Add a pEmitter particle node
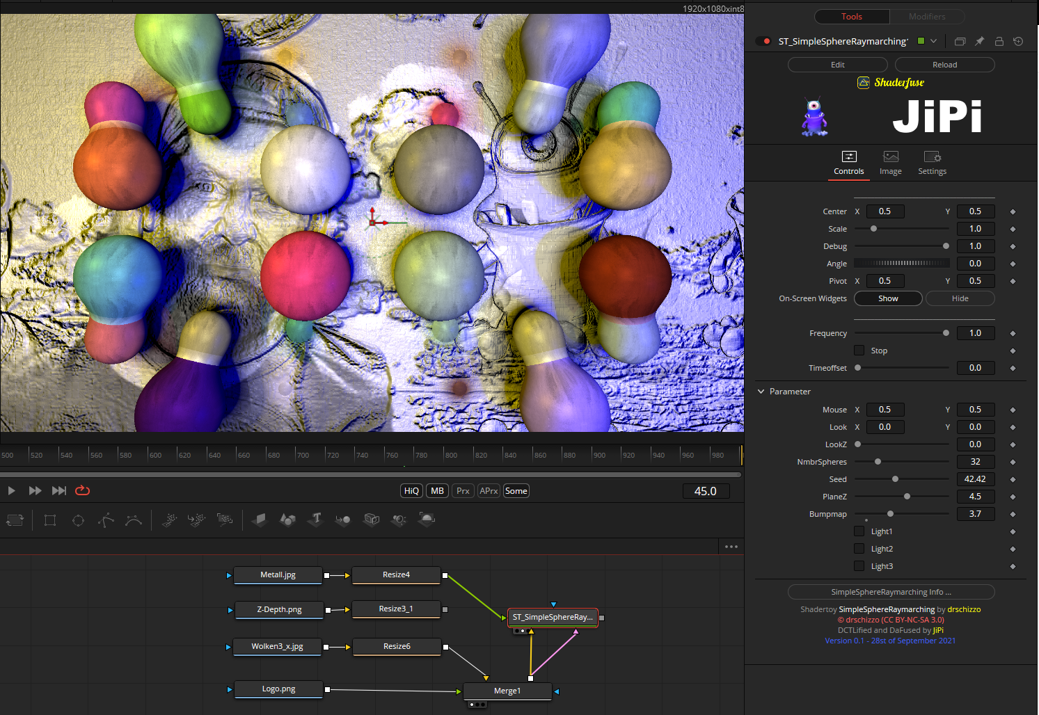1039x715 pixels. point(169,520)
